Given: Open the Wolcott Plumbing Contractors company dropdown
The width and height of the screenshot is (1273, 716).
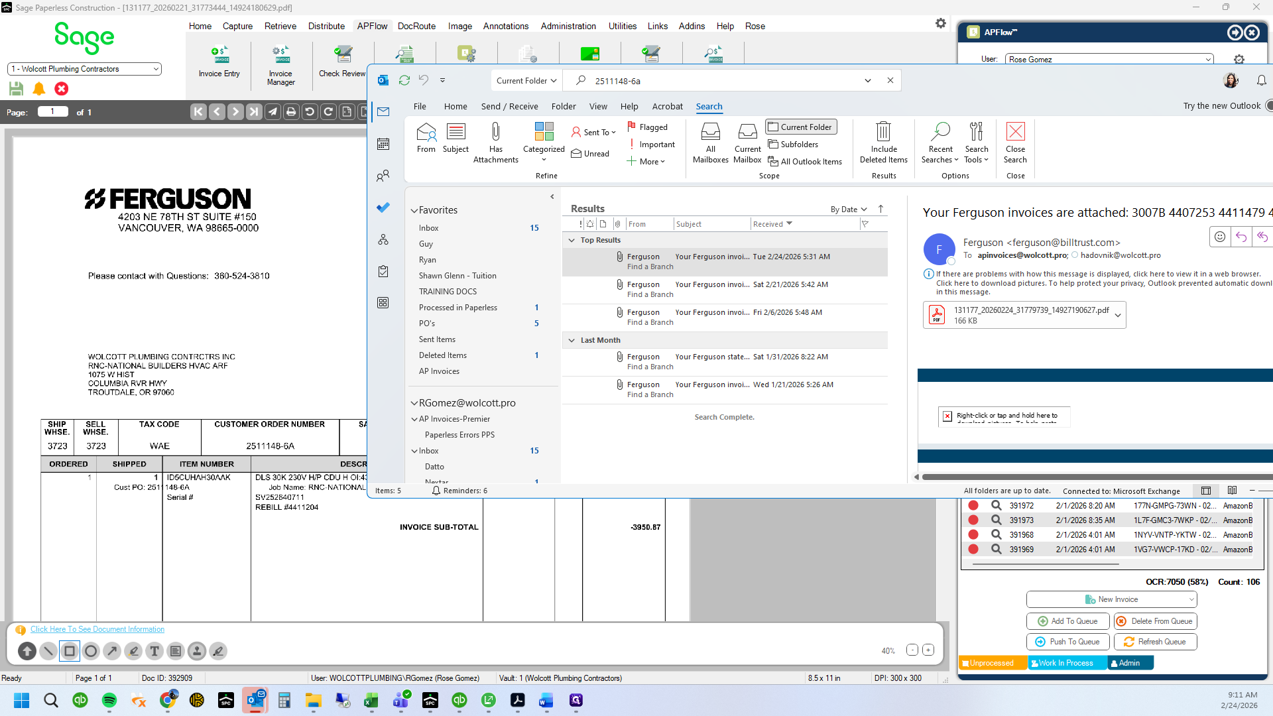Looking at the screenshot, I should pyautogui.click(x=84, y=69).
